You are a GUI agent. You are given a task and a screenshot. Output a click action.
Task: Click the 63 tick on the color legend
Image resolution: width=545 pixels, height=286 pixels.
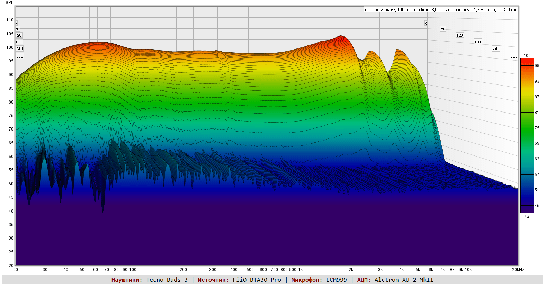point(537,159)
